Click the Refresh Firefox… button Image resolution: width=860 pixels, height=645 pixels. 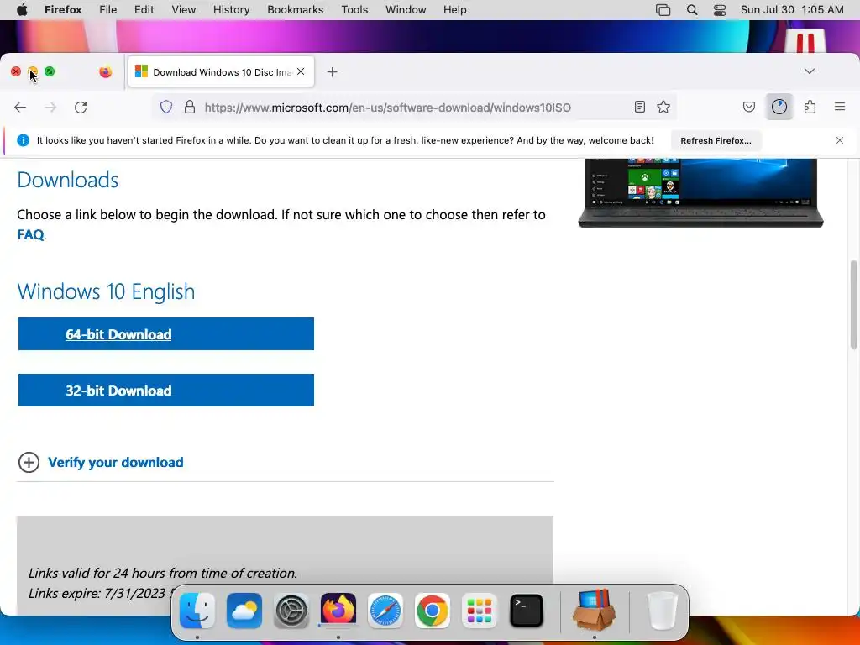716,140
